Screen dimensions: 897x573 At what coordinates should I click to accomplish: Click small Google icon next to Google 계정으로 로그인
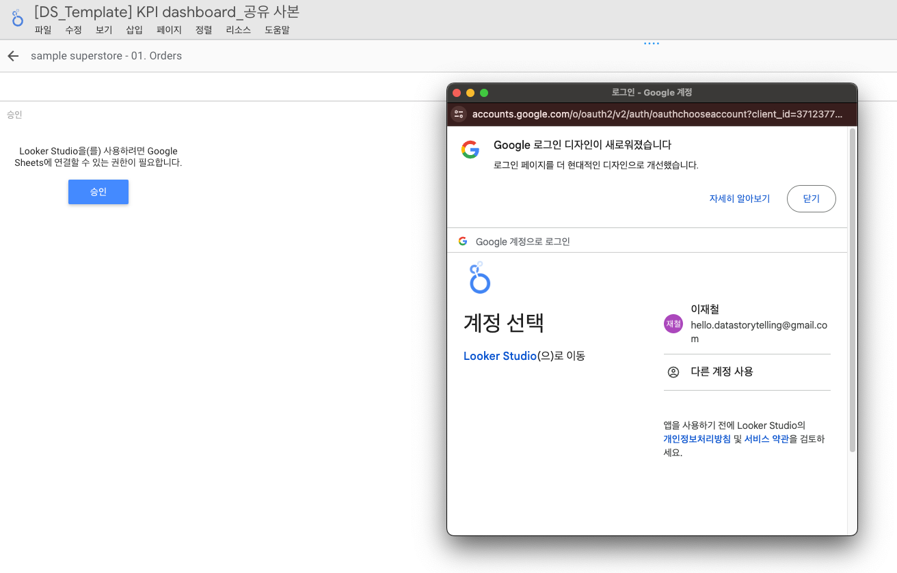pos(463,241)
